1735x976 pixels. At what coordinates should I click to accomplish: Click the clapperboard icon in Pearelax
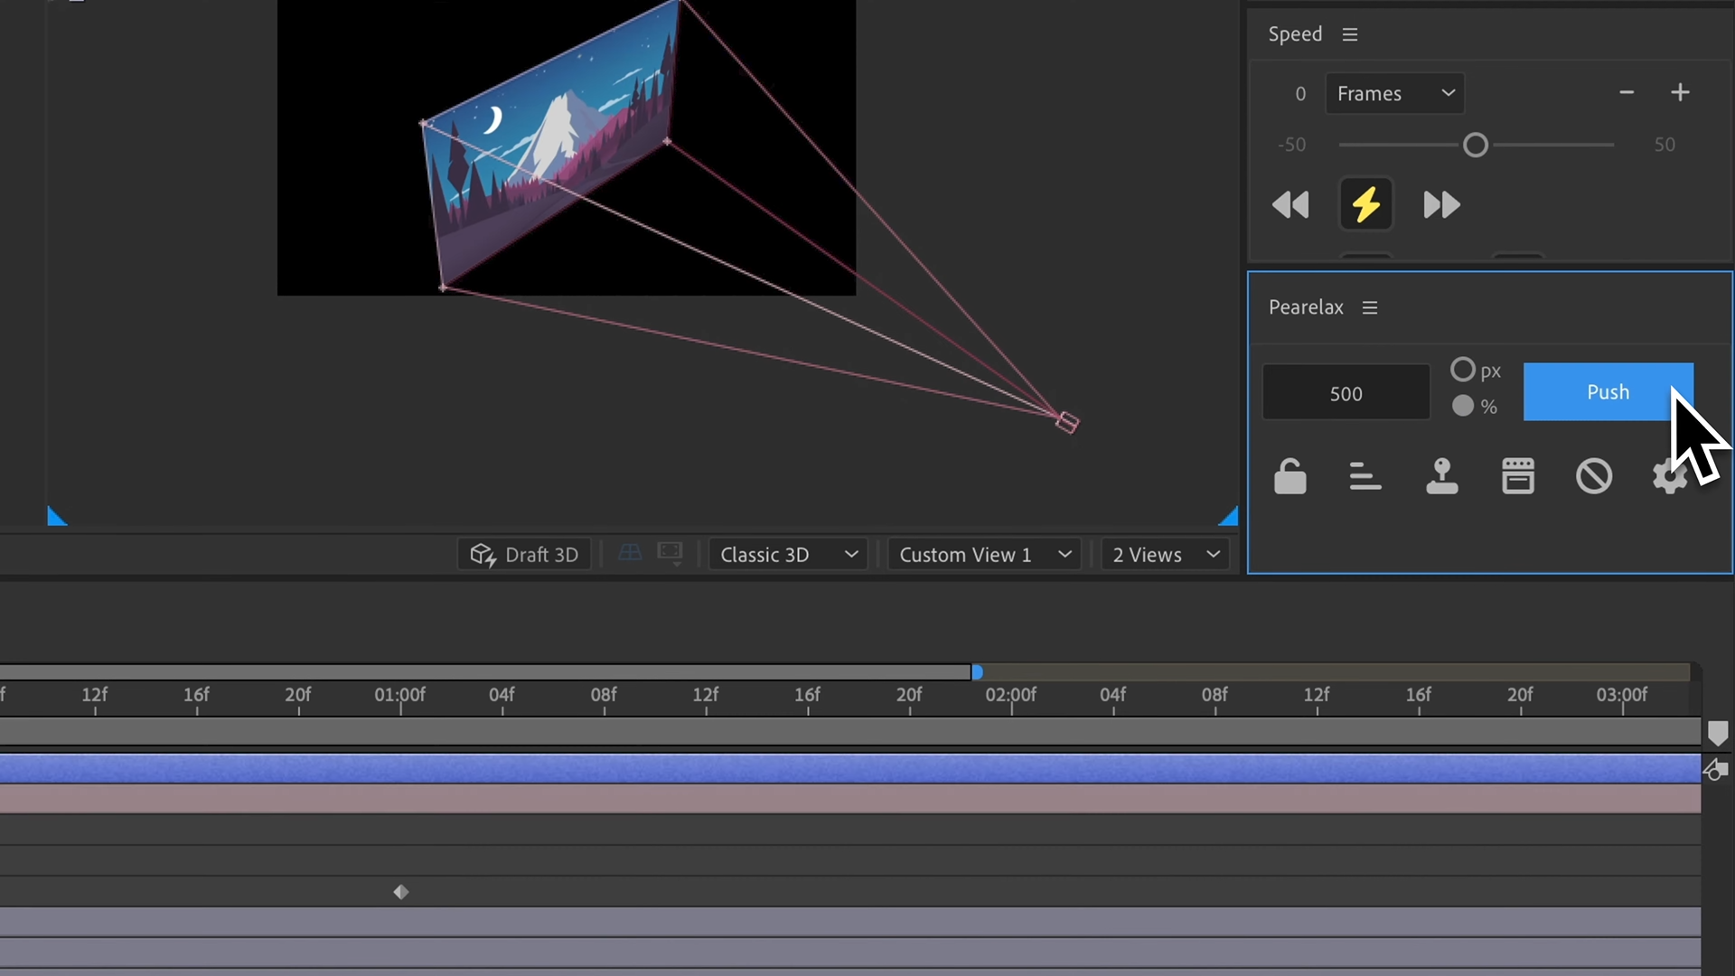pos(1517,476)
